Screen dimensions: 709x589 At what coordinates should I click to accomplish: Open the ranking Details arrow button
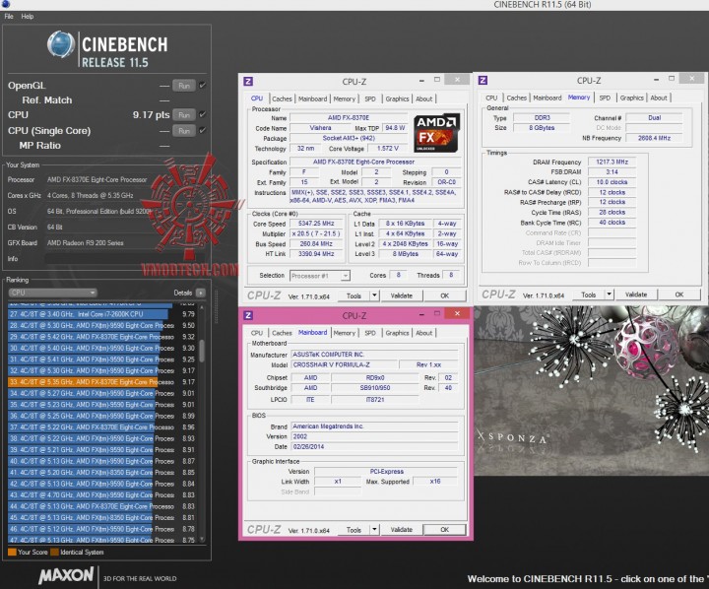pos(201,293)
